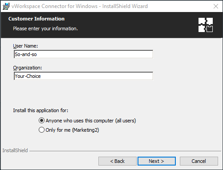Screen dimensions: 223x170
Task: Focus the Organization text box
Action: pos(83,76)
